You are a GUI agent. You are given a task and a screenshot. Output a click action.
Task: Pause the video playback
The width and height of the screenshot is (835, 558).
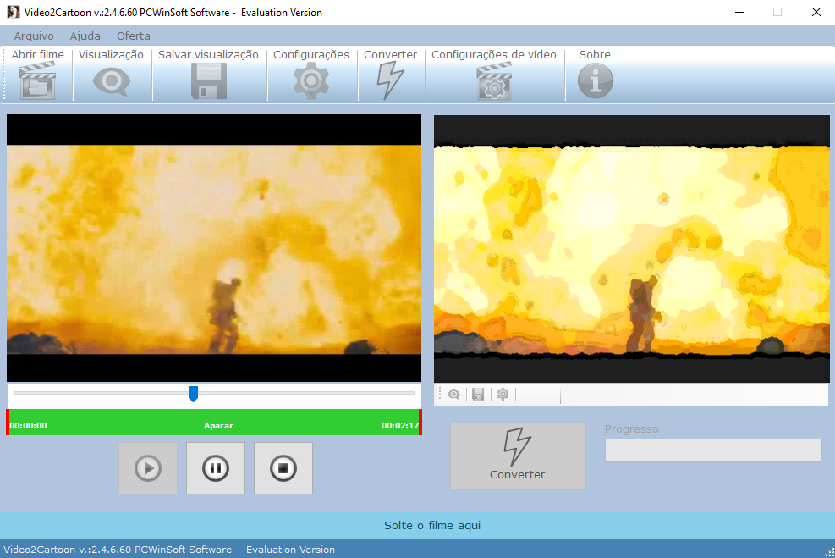coord(216,468)
